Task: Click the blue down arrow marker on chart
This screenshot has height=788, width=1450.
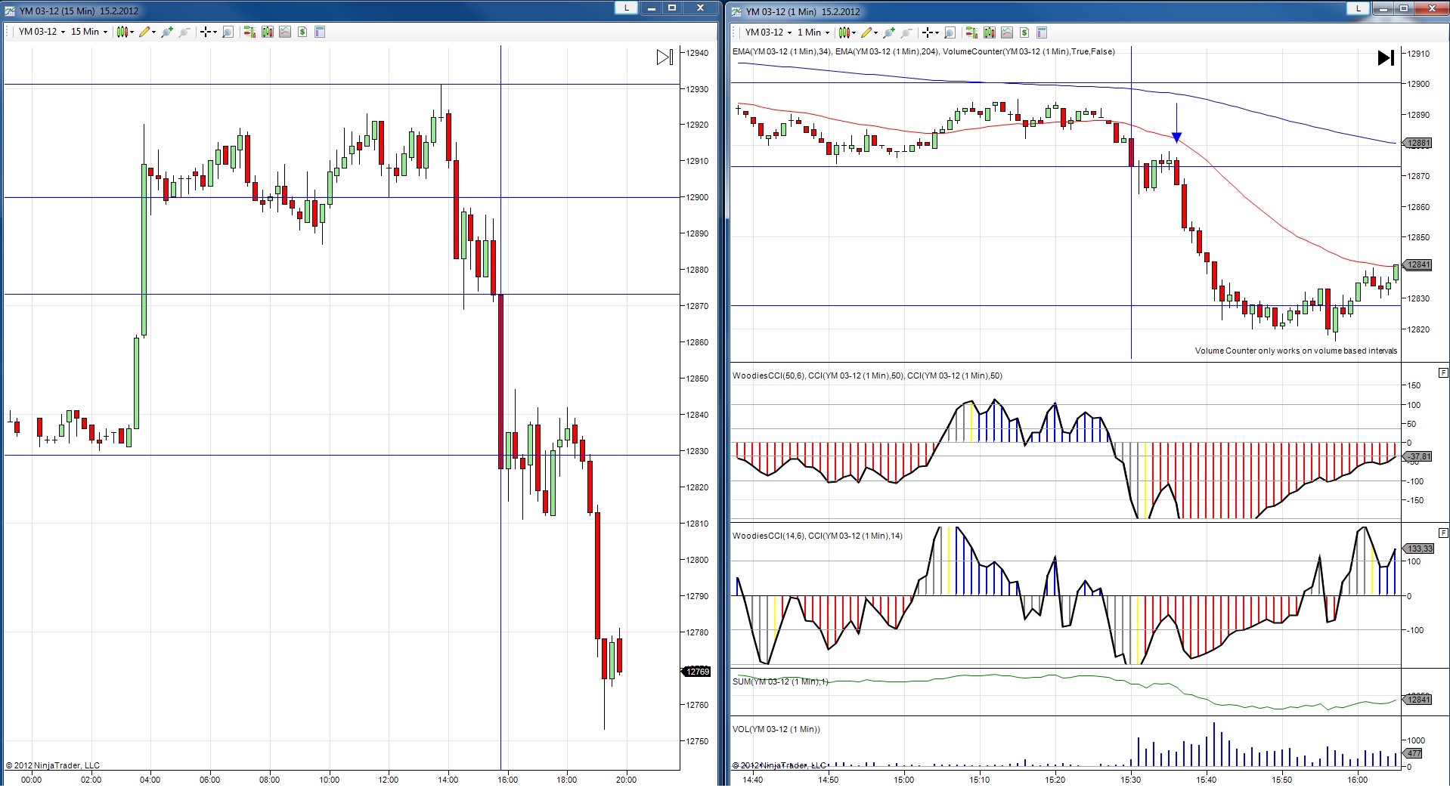Action: click(1176, 137)
